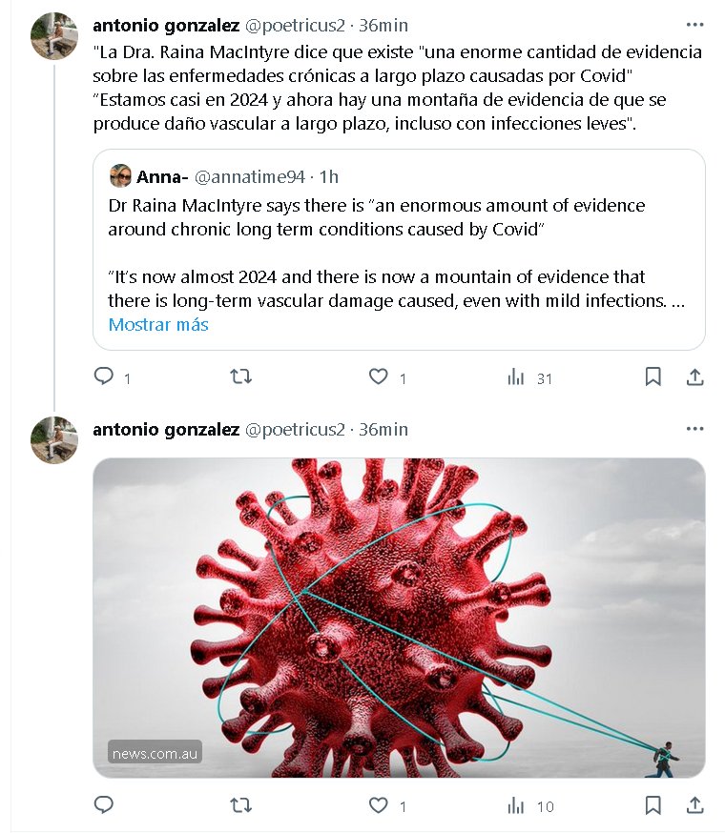Open more options menu of second tweet
This screenshot has width=725, height=833.
(x=694, y=430)
